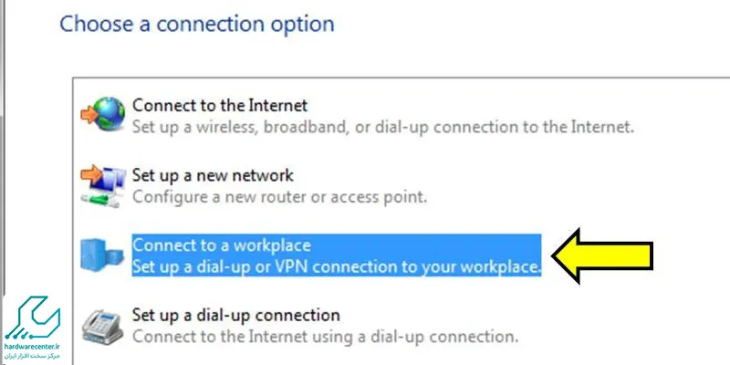The image size is (730, 365).
Task: Click the wireless, broadband, or dial-up description text
Action: coord(383,126)
